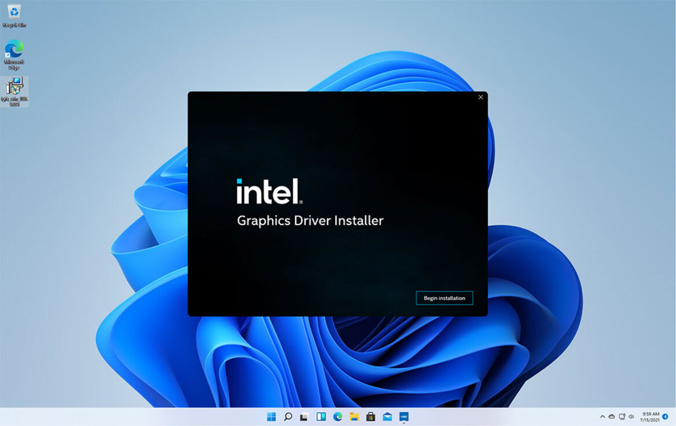This screenshot has width=676, height=426.
Task: Select the Intel driver installer file on desktop
Action: click(x=14, y=91)
